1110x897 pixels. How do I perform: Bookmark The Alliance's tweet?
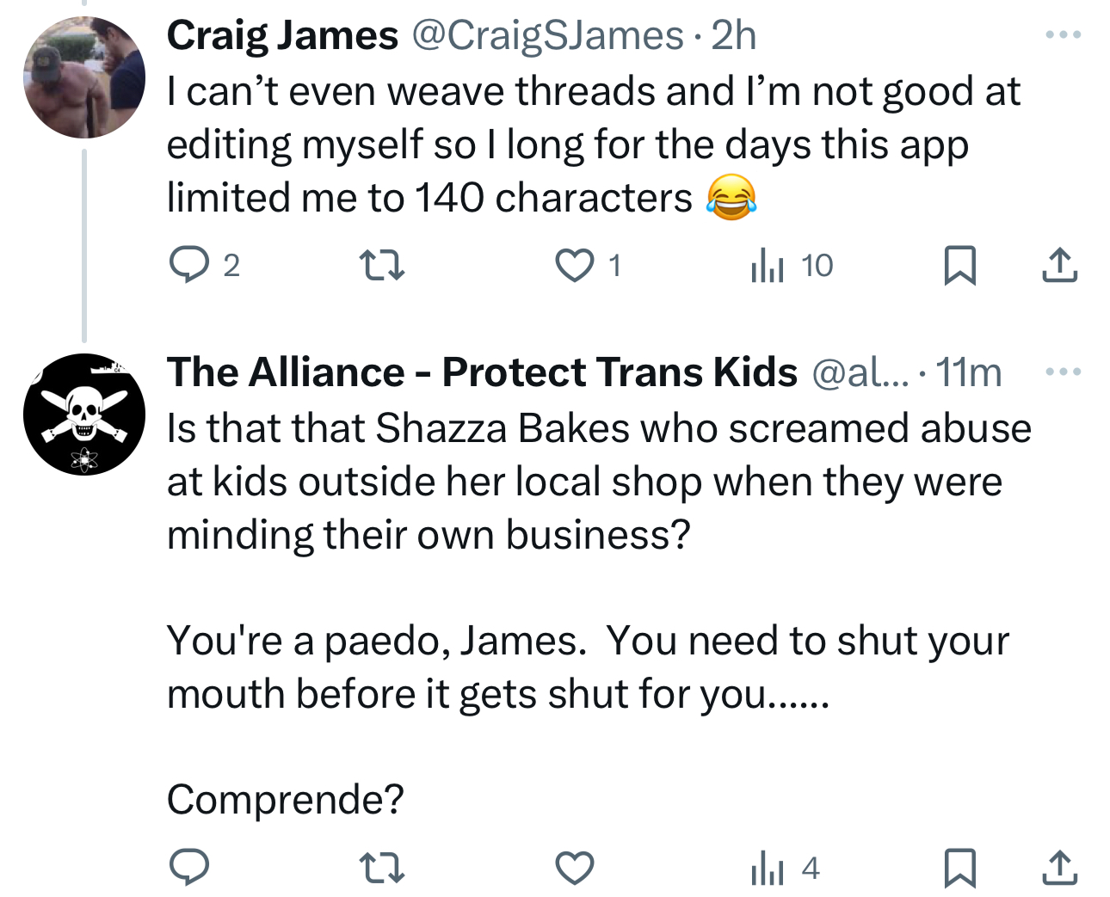pyautogui.click(x=959, y=867)
